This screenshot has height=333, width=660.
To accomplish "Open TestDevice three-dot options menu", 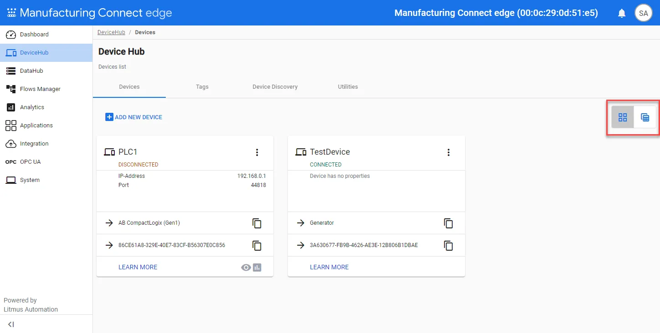I will [x=449, y=152].
